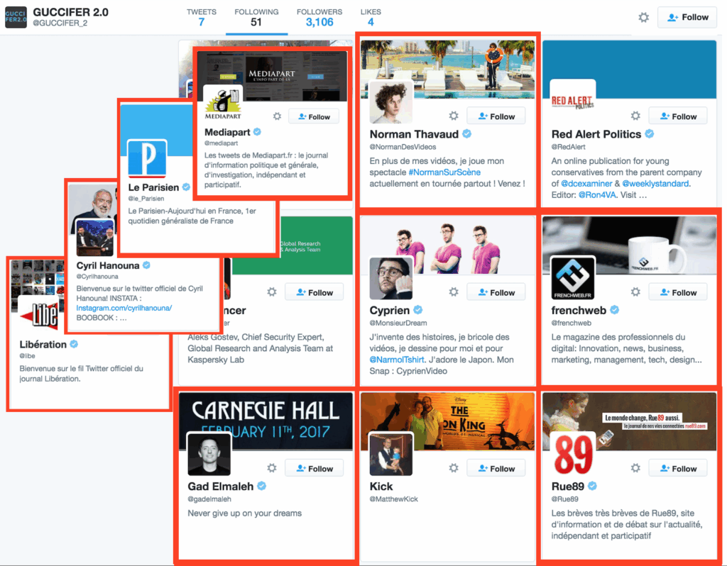Image resolution: width=727 pixels, height=566 pixels.
Task: Switch to the Likes tab showing 4
Action: [x=371, y=18]
